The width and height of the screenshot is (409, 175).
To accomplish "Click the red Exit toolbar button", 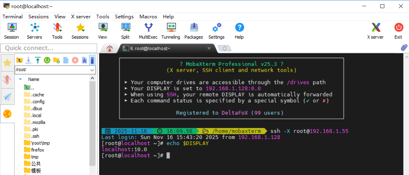I will point(398,31).
